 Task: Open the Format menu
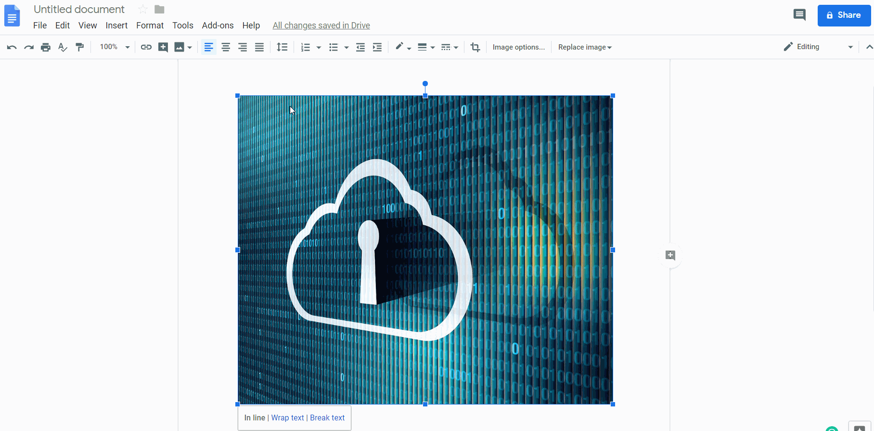[150, 26]
